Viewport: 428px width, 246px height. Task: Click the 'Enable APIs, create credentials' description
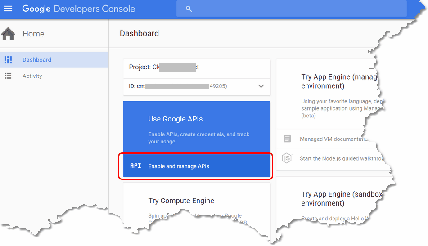[199, 138]
